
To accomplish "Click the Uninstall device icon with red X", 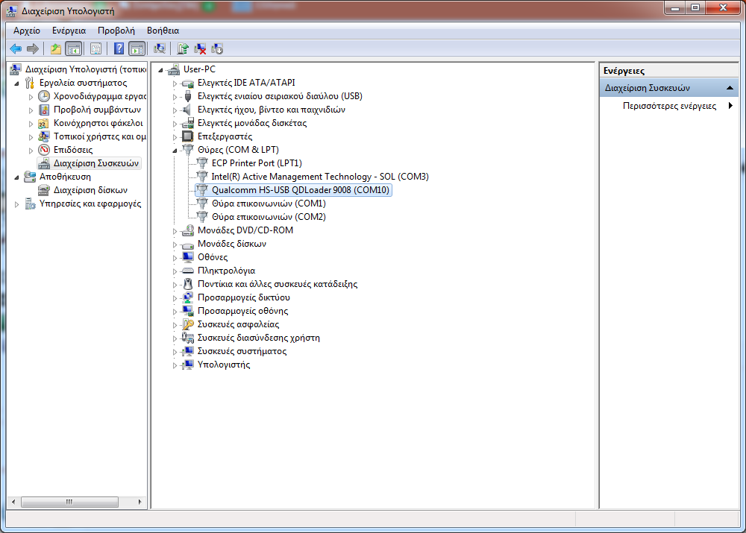I will 200,48.
